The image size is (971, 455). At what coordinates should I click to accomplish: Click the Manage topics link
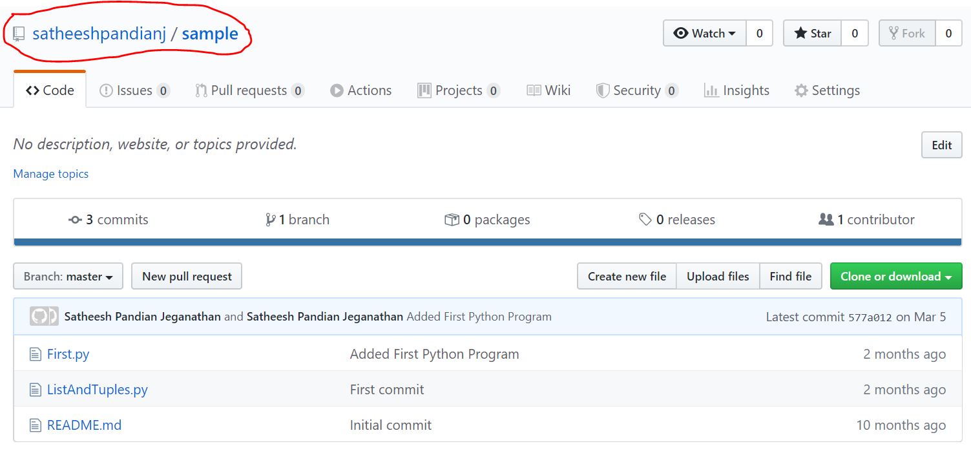pos(51,174)
